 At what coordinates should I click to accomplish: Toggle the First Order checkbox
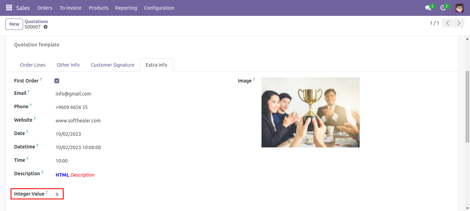tap(57, 81)
